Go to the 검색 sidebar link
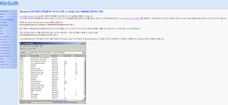This screenshot has width=228, height=105. click(9, 17)
